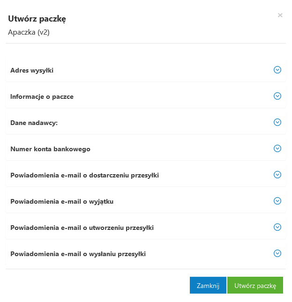Image resolution: width=292 pixels, height=302 pixels.
Task: Click the arrow icon for Numer konta bankowego
Action: tap(277, 148)
